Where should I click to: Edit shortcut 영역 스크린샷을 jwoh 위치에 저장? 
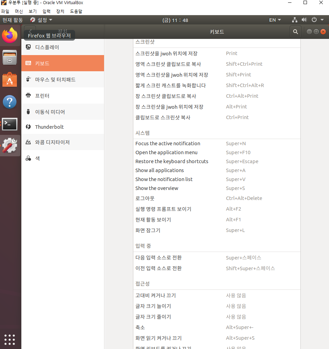[x=217, y=75]
